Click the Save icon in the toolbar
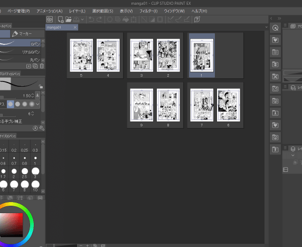 click(x=76, y=20)
